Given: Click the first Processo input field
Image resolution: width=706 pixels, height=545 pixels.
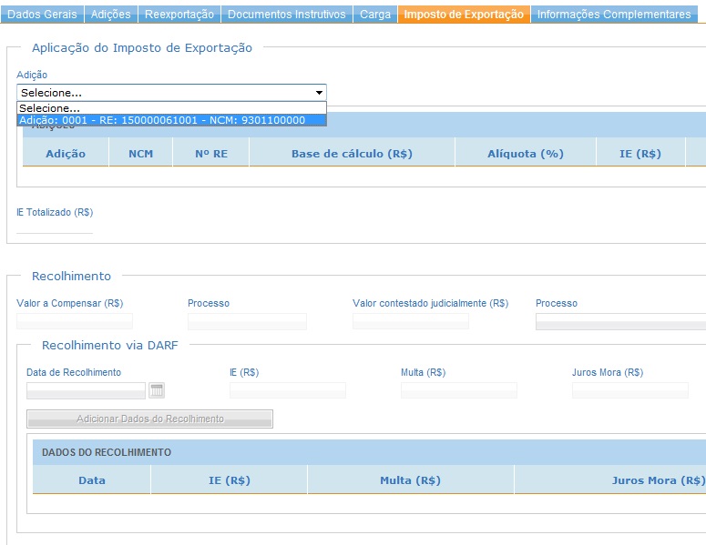Looking at the screenshot, I should (x=247, y=321).
